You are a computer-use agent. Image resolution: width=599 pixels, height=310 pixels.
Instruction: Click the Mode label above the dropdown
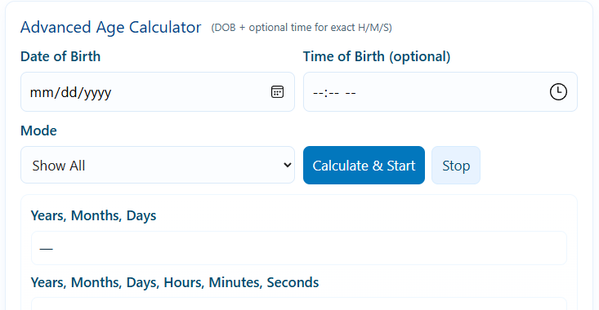38,131
